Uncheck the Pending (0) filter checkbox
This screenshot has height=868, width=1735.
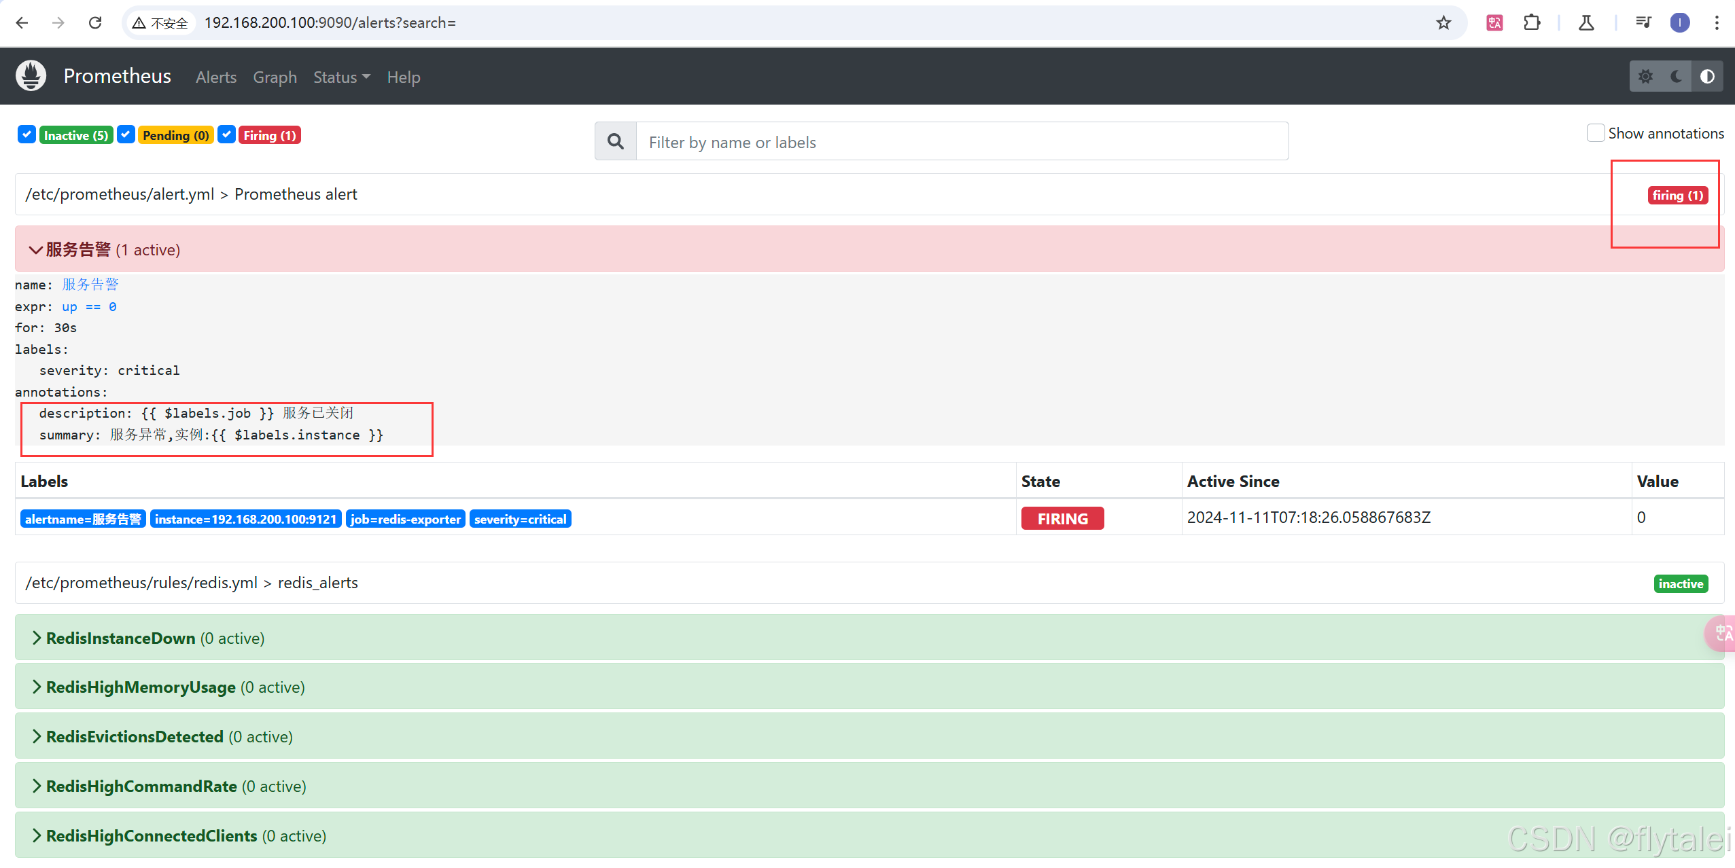tap(126, 134)
